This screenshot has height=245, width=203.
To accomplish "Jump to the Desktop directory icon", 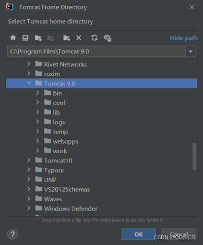I will click(25, 38).
